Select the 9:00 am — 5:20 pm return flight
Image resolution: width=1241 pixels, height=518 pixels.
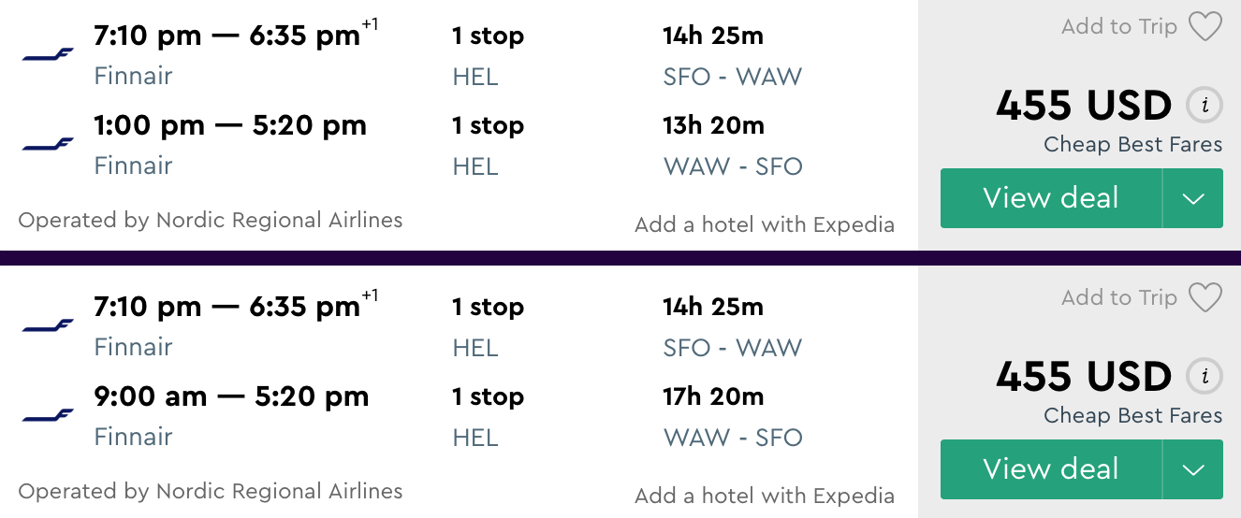[x=231, y=397]
